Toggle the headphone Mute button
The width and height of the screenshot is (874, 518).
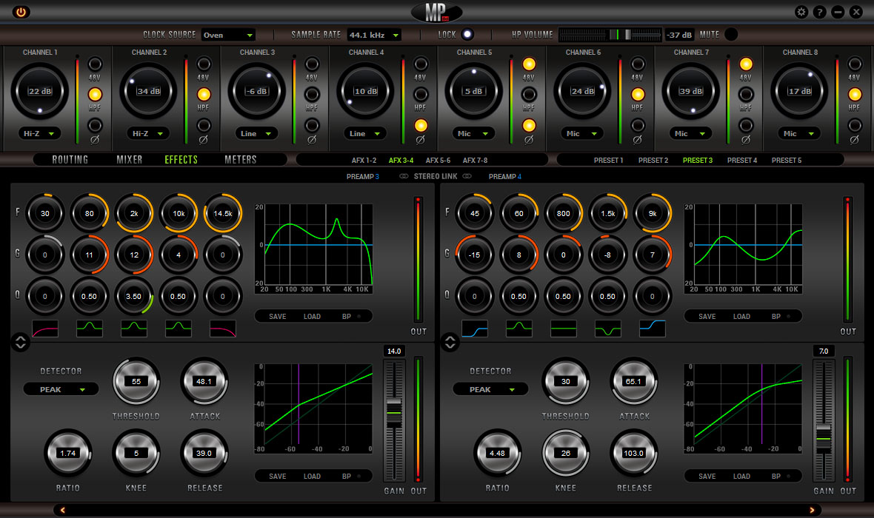tap(731, 35)
